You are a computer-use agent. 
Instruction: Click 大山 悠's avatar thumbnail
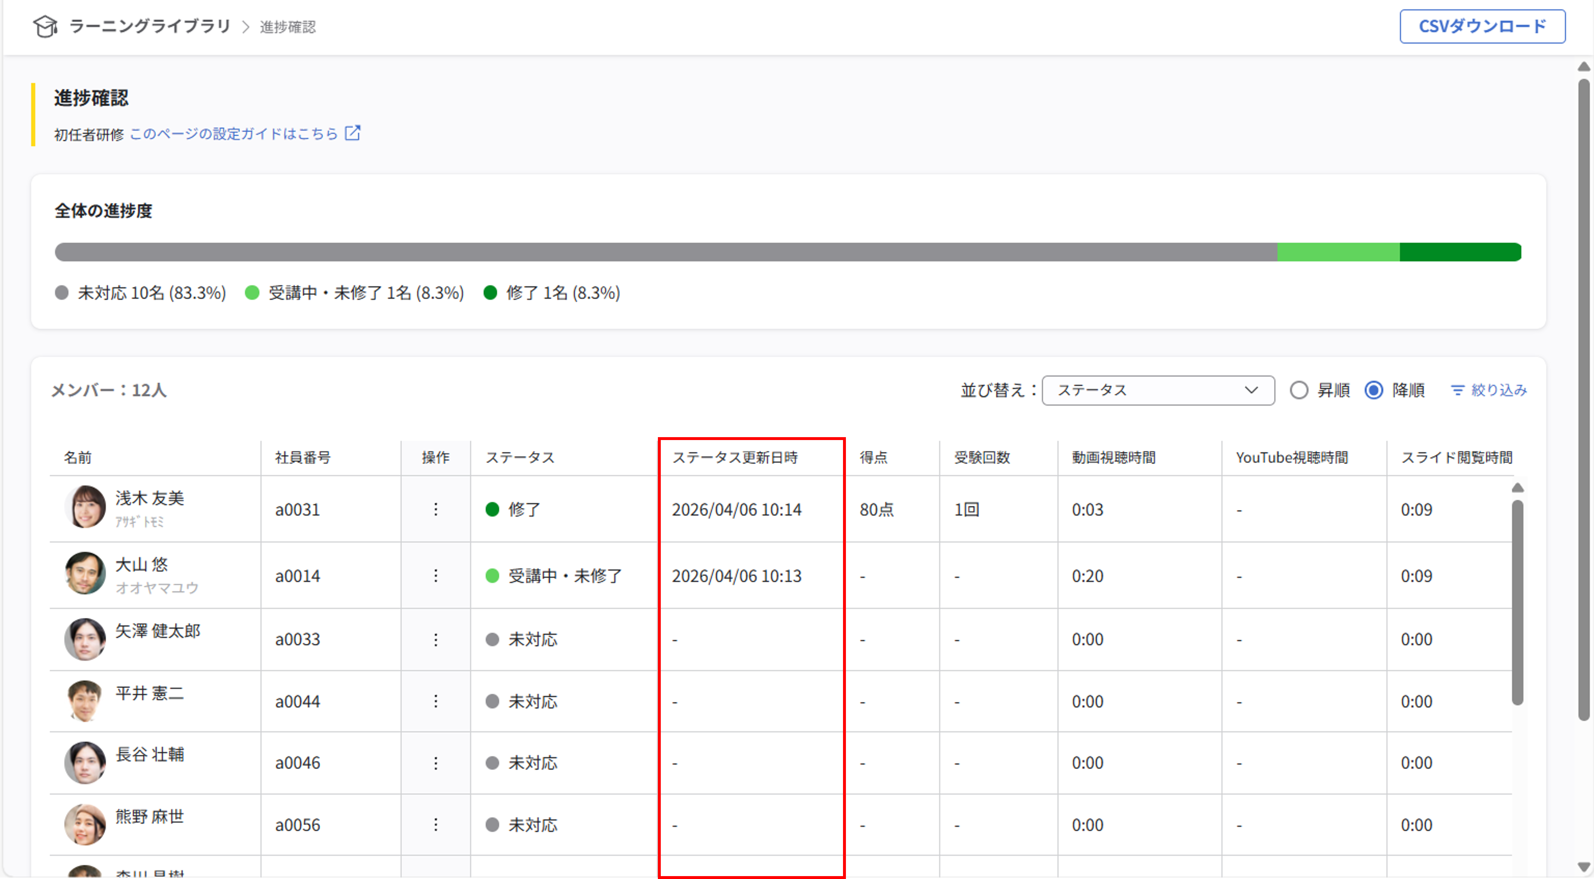pyautogui.click(x=85, y=573)
